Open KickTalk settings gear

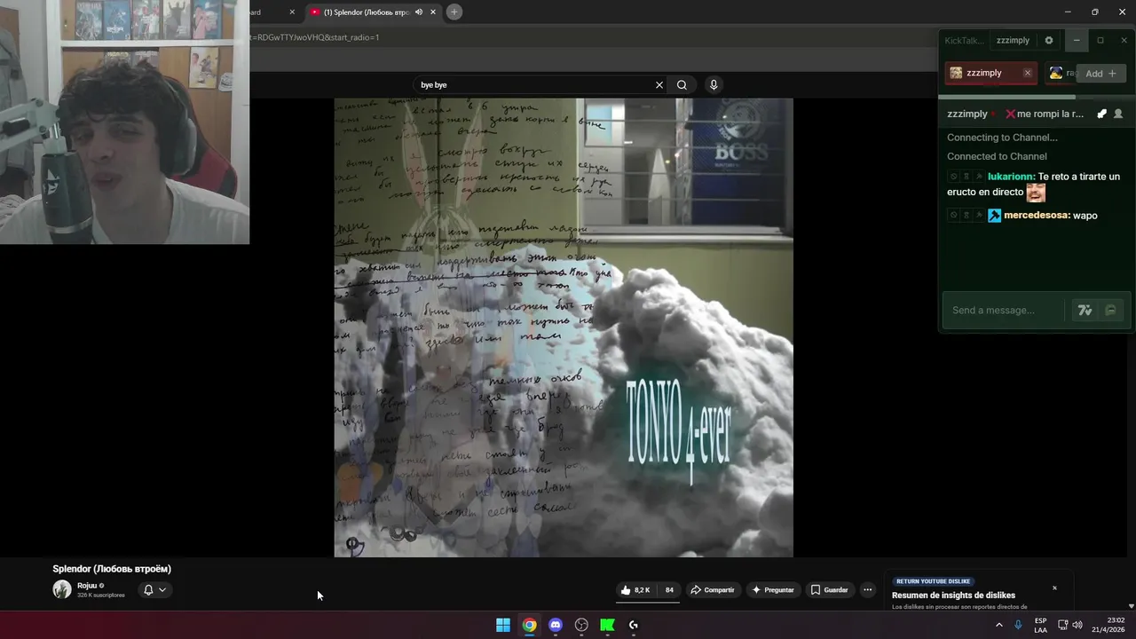pos(1049,41)
